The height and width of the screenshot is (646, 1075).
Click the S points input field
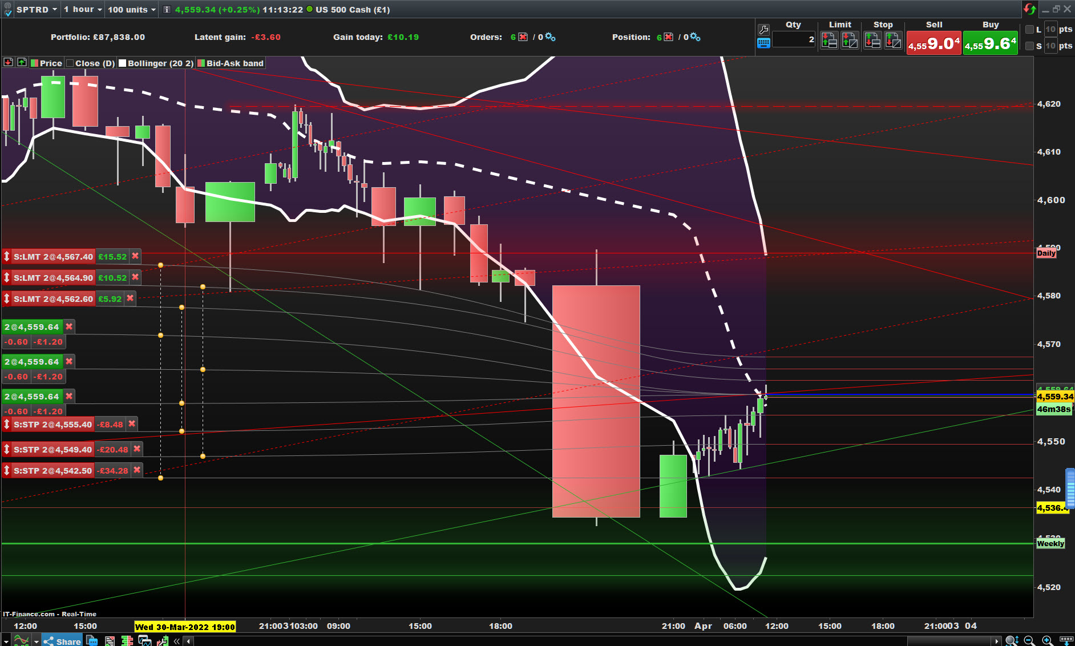click(x=1050, y=46)
